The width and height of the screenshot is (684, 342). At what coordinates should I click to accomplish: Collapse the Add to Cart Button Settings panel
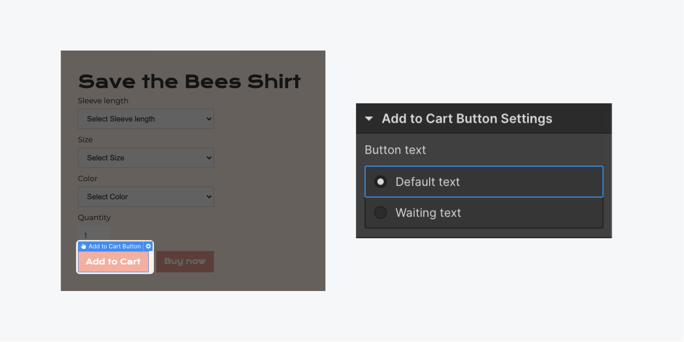pyautogui.click(x=369, y=118)
